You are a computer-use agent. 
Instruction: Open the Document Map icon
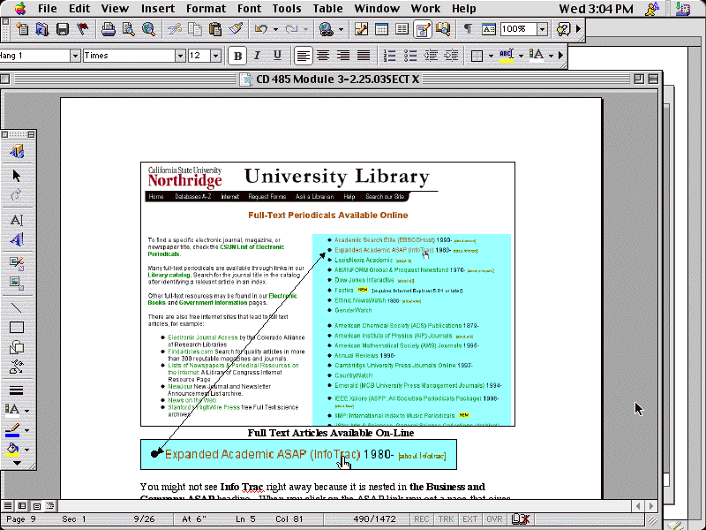(443, 30)
